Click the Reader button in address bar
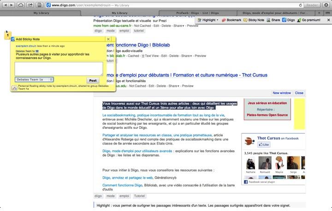Screen dimensions: 332x211 (312, 5)
